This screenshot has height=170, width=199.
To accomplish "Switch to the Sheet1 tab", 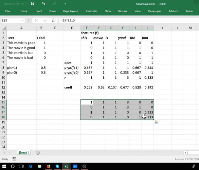I will click(23, 152).
